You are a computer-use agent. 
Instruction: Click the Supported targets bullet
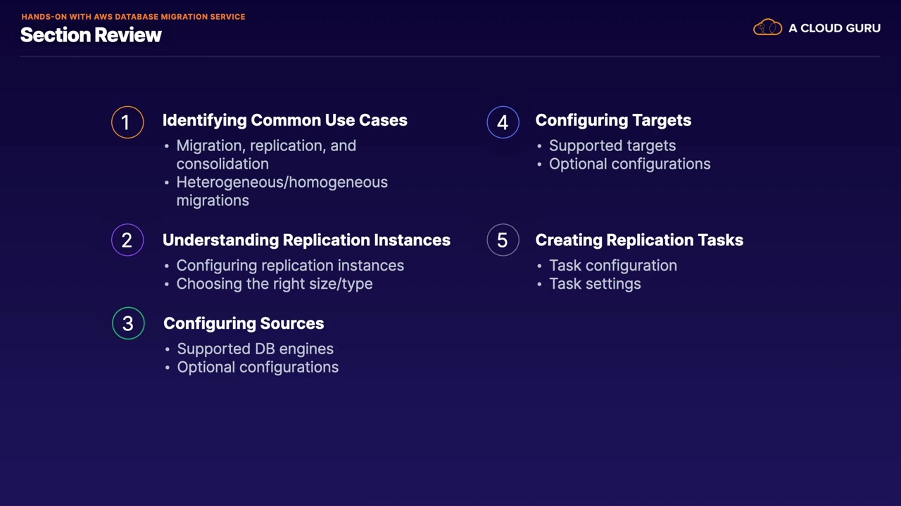click(612, 145)
